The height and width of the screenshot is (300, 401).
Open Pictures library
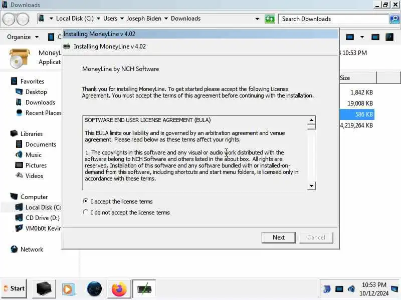point(36,165)
